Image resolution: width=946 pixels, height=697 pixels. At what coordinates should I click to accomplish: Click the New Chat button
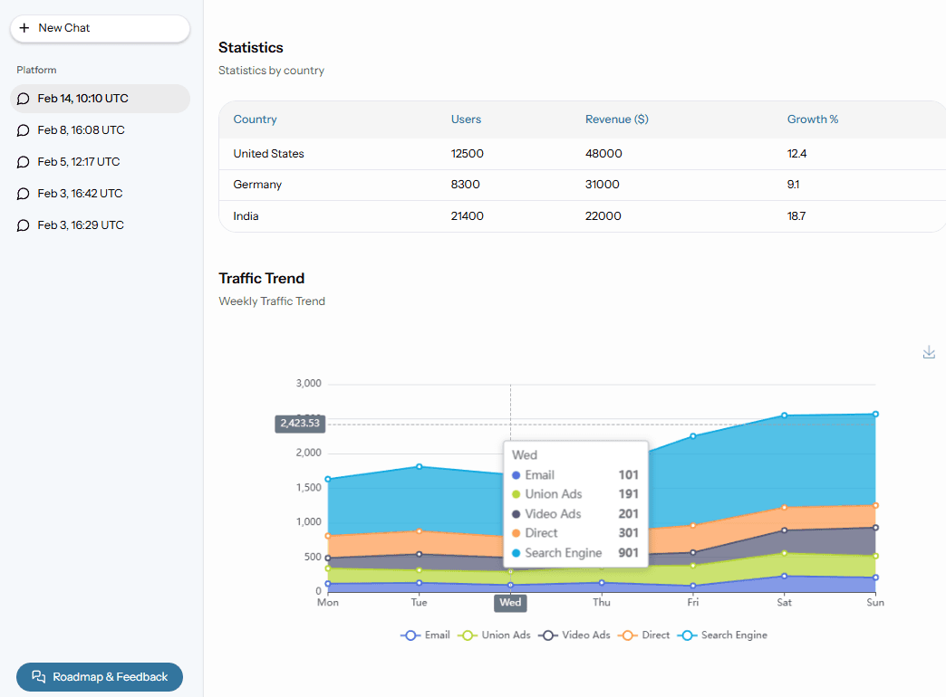[x=100, y=28]
